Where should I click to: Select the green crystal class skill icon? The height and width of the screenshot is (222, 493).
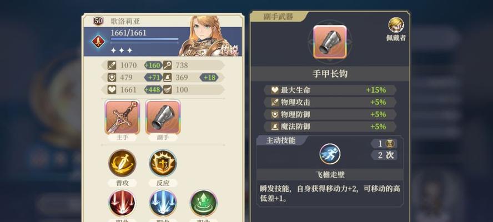(x=203, y=204)
